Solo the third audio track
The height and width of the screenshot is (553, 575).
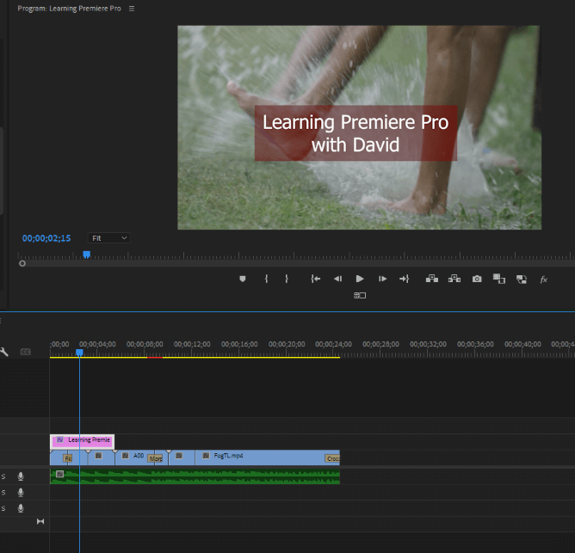(x=3, y=508)
